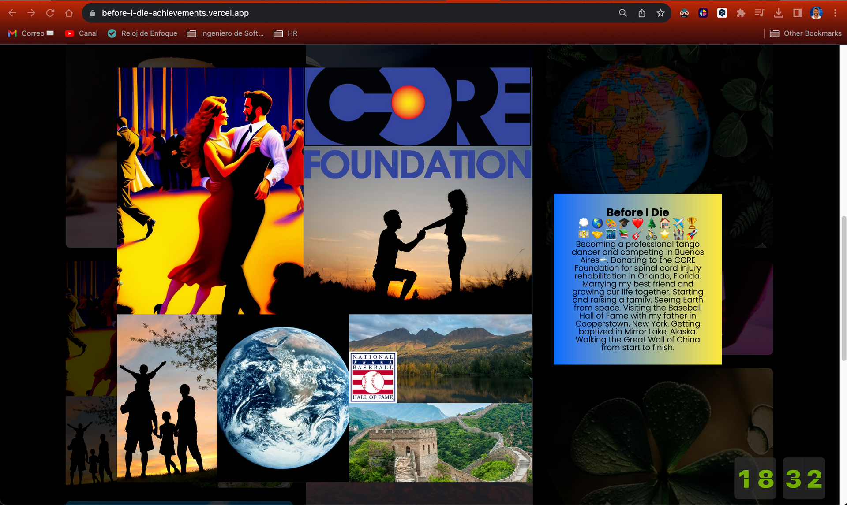Go back to the previous page
Viewport: 847px width, 505px height.
[x=12, y=13]
